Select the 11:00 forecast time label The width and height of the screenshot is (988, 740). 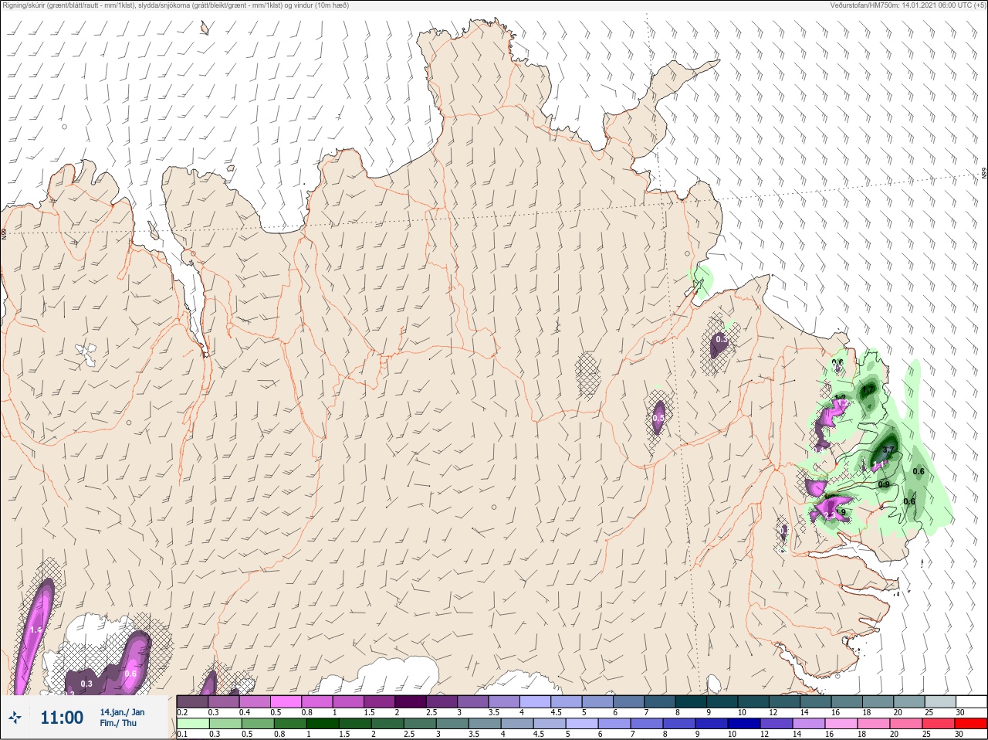pos(62,718)
